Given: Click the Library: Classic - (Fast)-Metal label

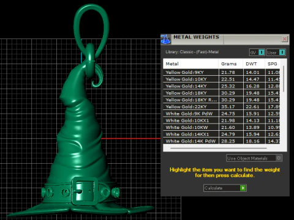Looking at the screenshot, I should click(192, 52).
